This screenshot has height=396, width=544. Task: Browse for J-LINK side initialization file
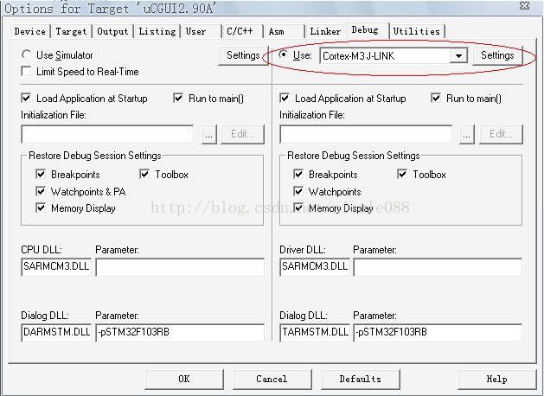pyautogui.click(x=467, y=134)
